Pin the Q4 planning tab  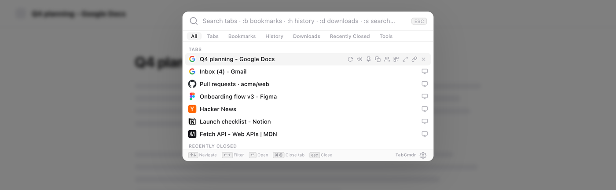point(369,59)
